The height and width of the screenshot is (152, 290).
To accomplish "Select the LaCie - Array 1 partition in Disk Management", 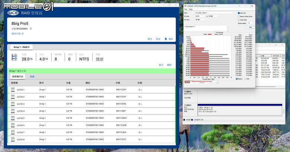I will tap(240, 110).
